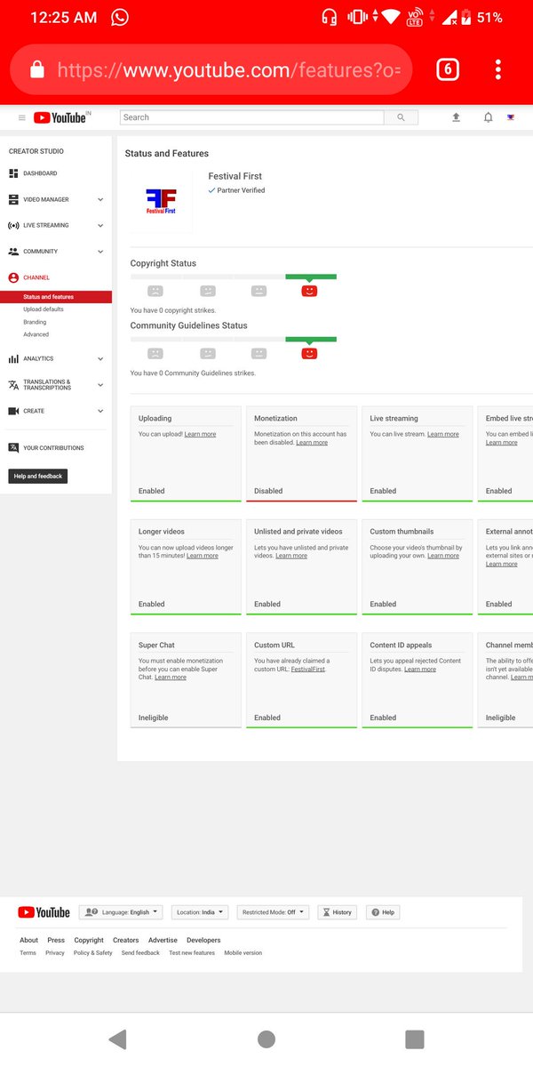The image size is (533, 1067).
Task: Click Learn more in Live streaming card
Action: (443, 434)
